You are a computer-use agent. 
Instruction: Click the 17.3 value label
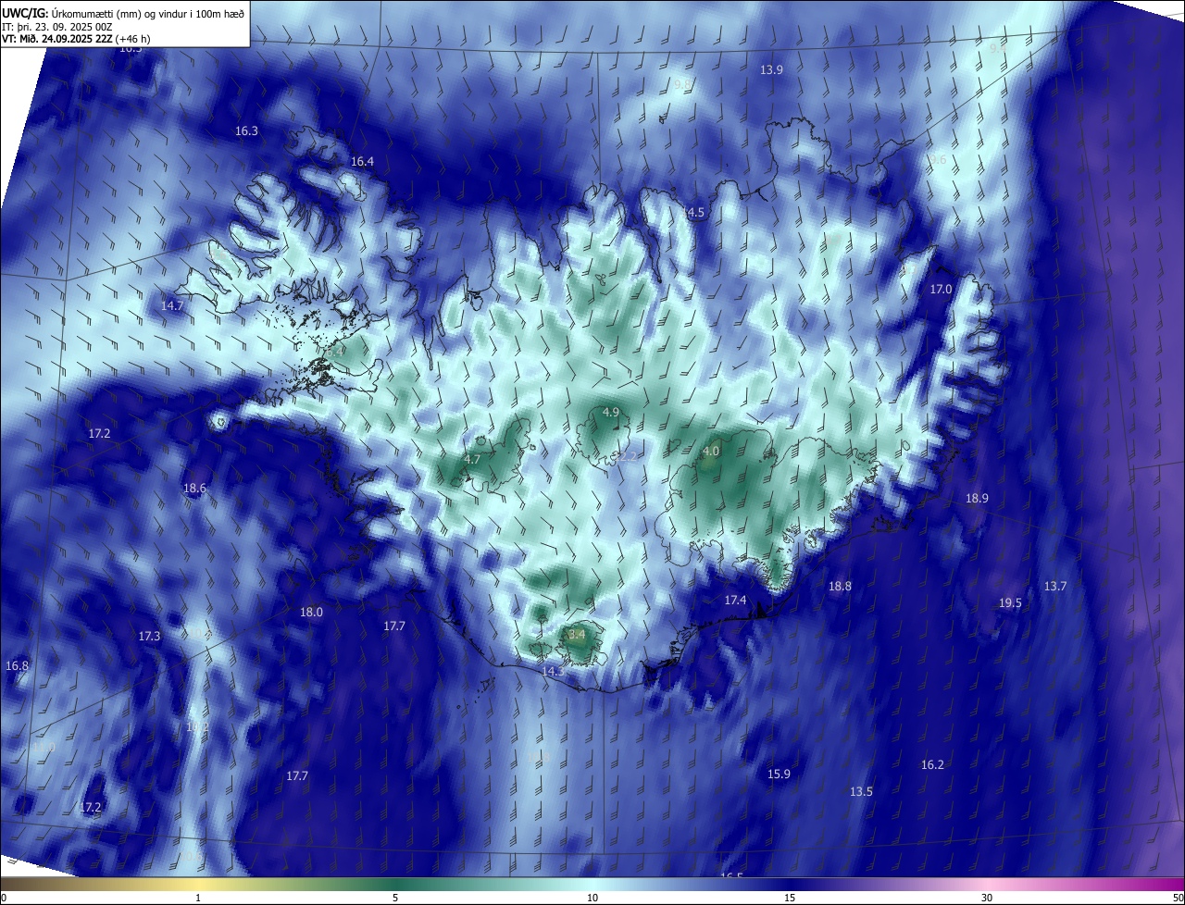pyautogui.click(x=149, y=637)
